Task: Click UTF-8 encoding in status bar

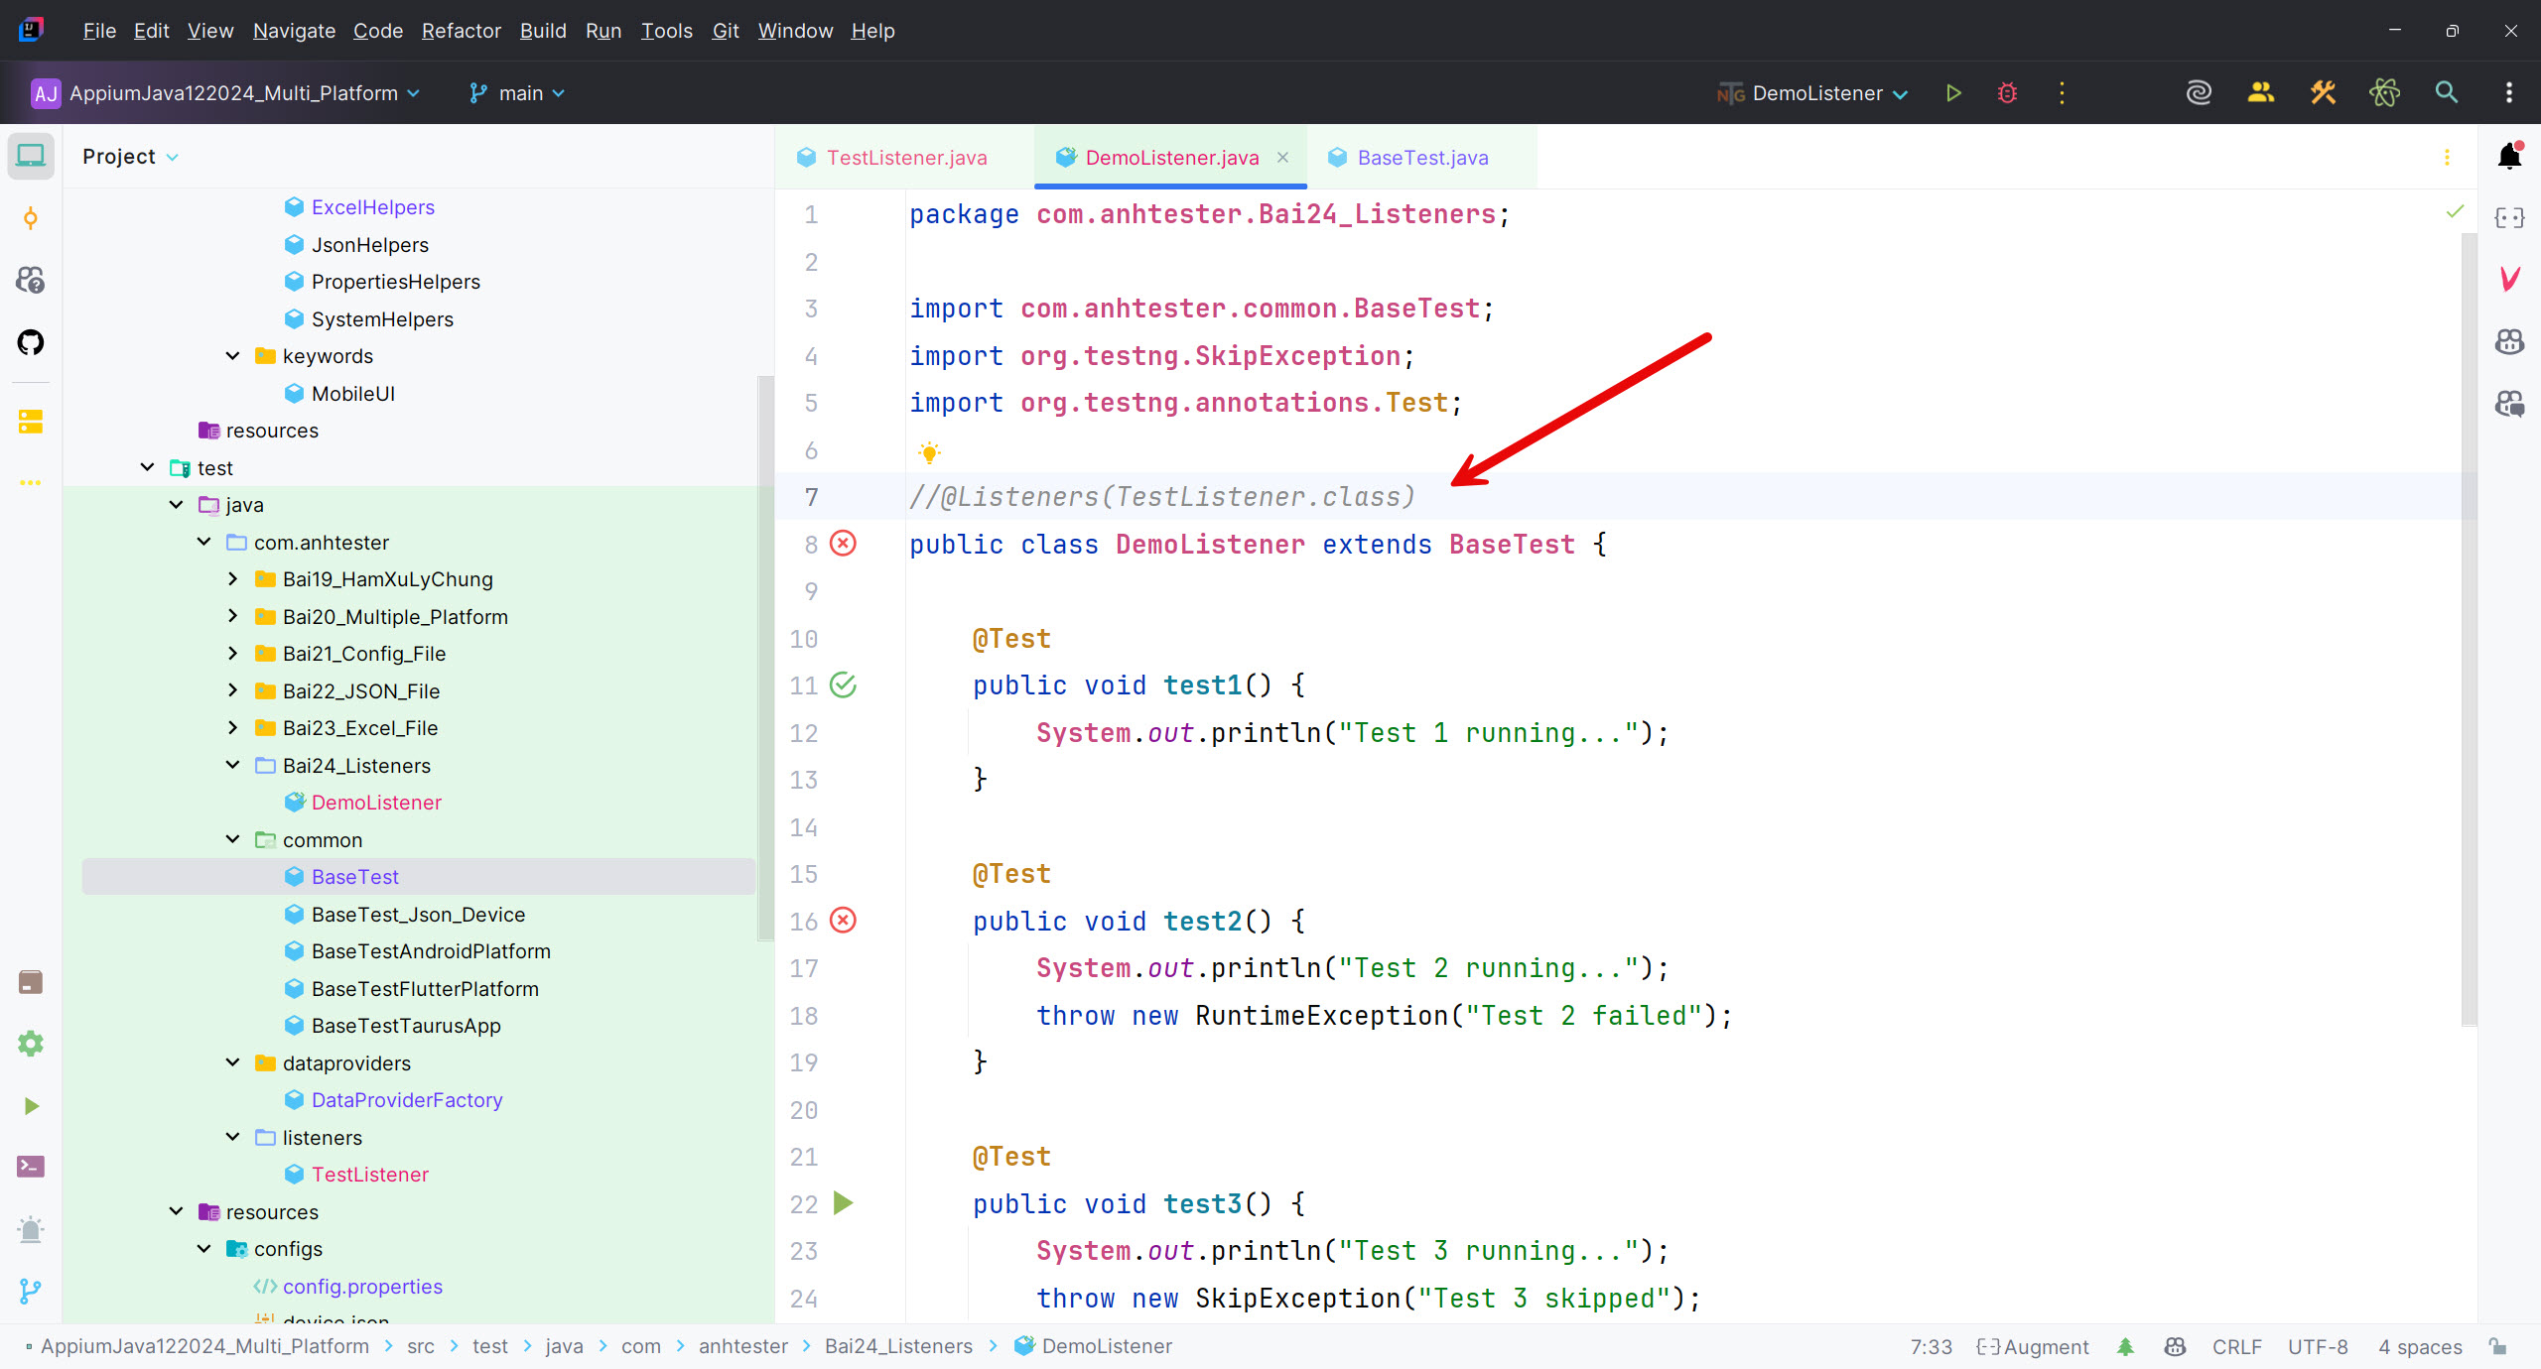Action: (2318, 1346)
